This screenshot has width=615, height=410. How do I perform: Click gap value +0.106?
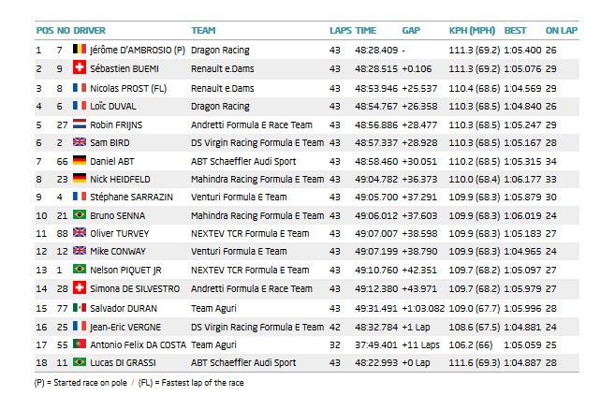pos(417,68)
